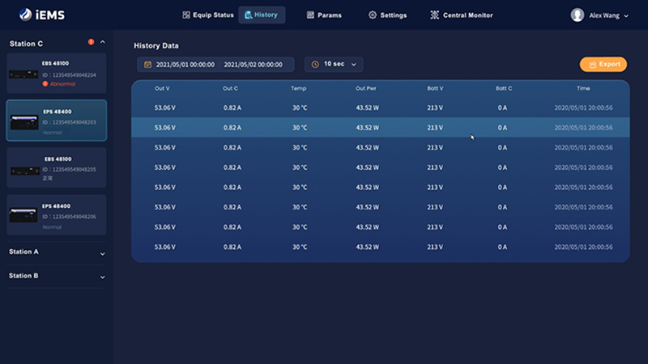
Task: Click the Central Monitor icon
Action: 435,15
